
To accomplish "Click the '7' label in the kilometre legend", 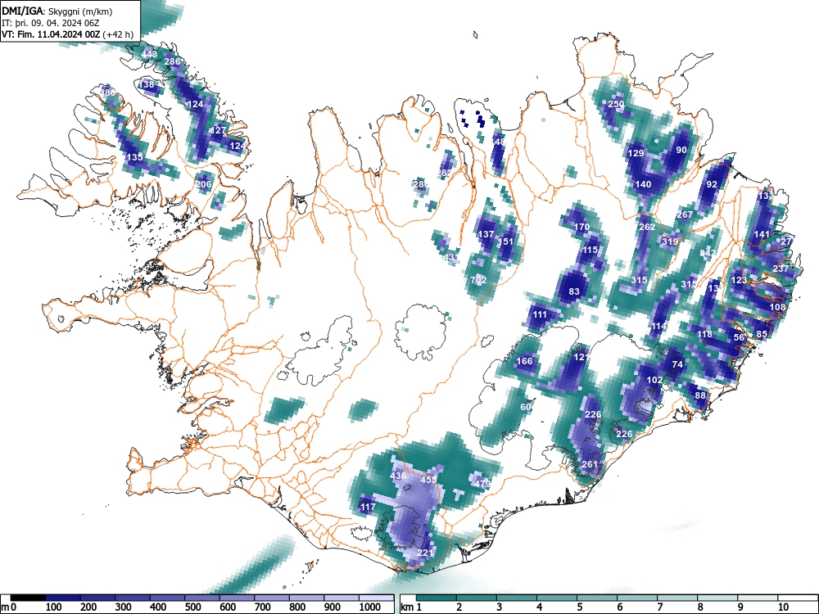I will tap(659, 607).
